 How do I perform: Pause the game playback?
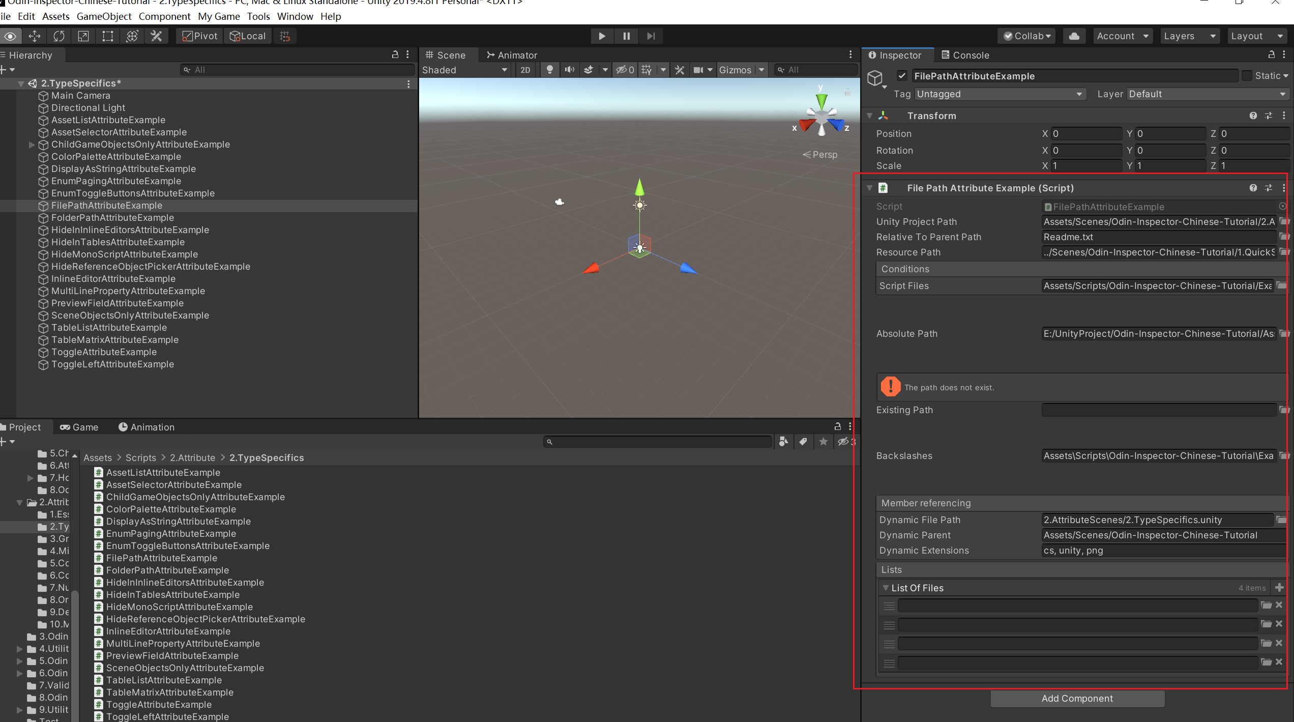[626, 36]
